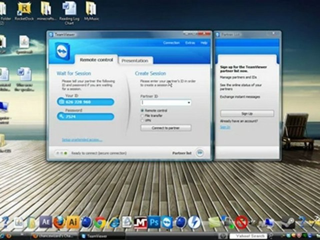Select the Reading Log Chart document icon

tap(69, 13)
